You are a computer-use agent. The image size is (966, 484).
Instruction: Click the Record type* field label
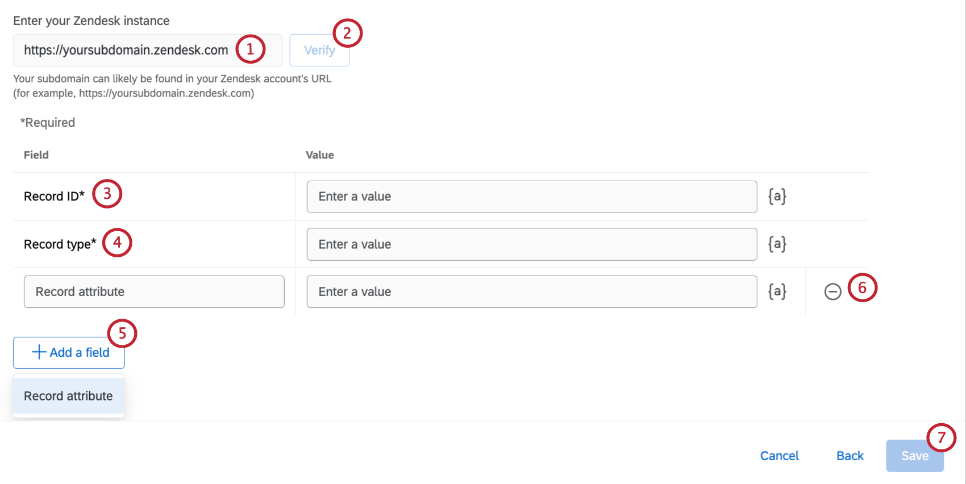coord(60,244)
